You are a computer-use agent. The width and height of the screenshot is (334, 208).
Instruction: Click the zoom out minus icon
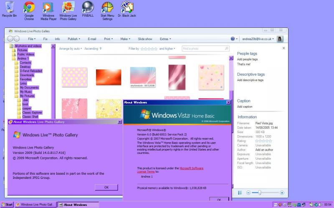248,193
